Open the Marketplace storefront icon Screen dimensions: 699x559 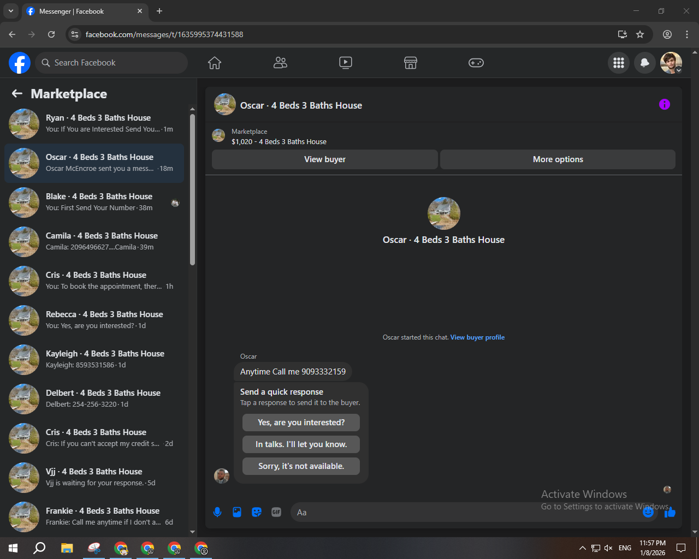[411, 63]
